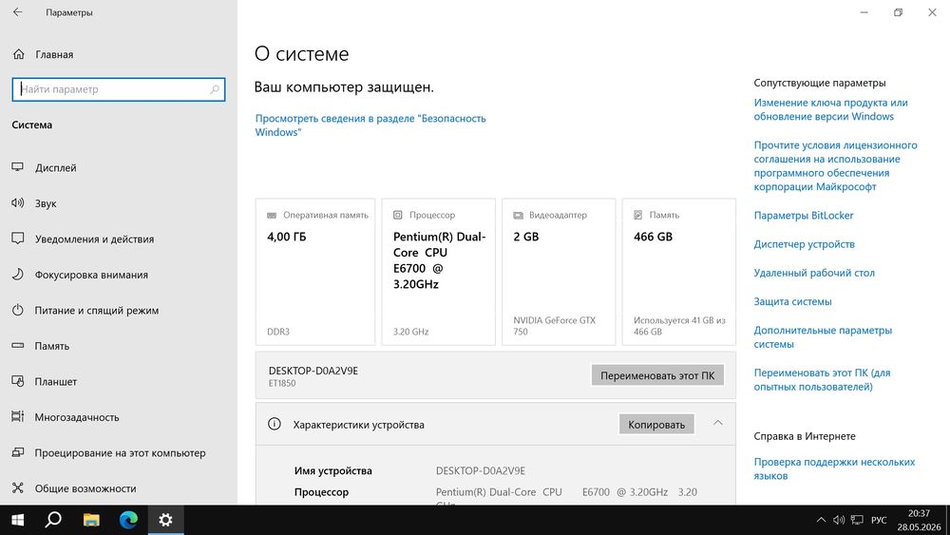
Task: Launch Microsoft Edge from taskbar
Action: [128, 520]
